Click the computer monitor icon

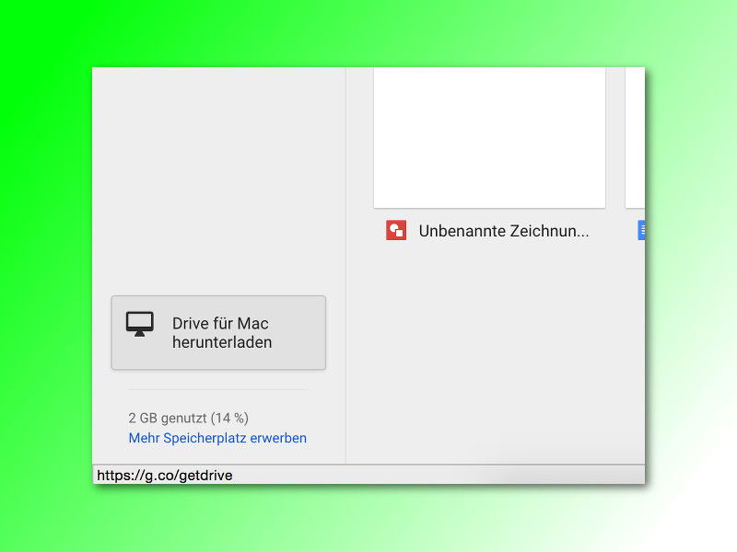click(x=140, y=324)
